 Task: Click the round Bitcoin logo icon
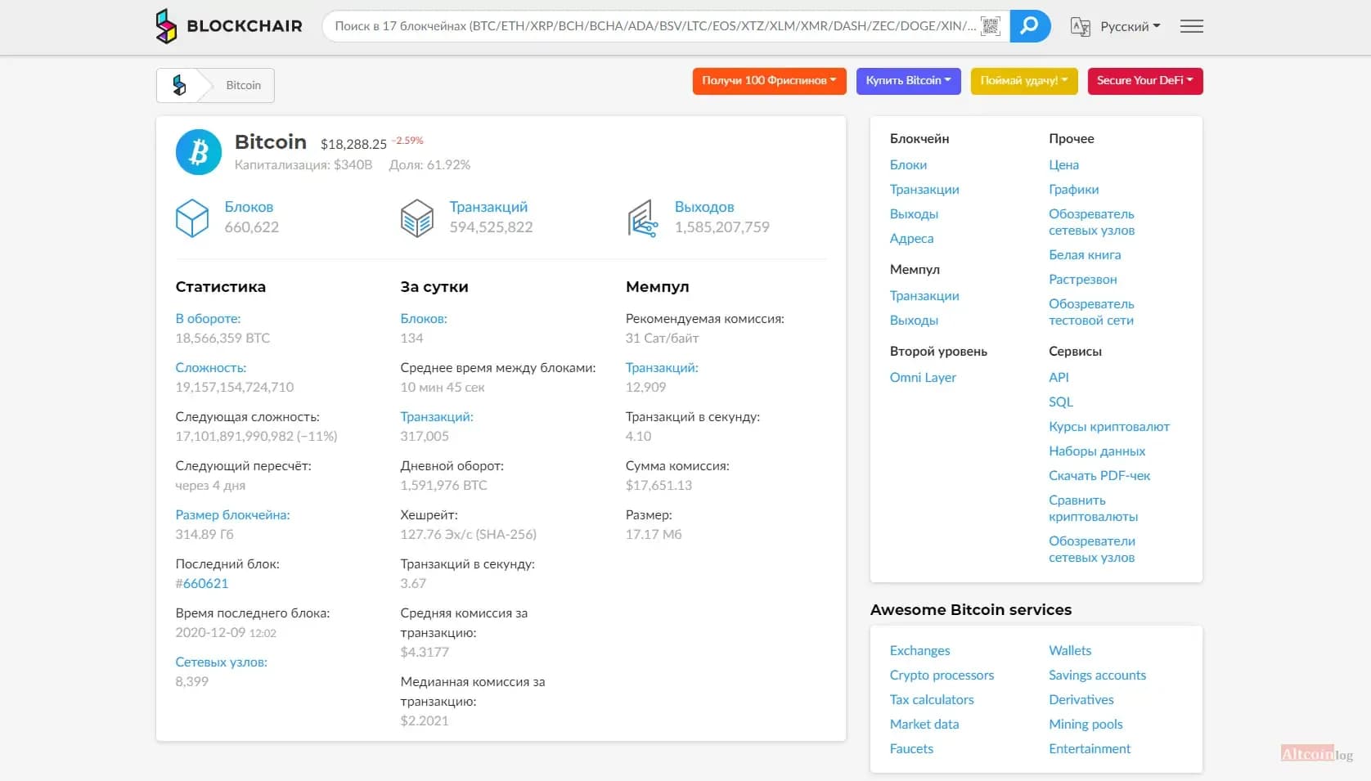point(199,152)
